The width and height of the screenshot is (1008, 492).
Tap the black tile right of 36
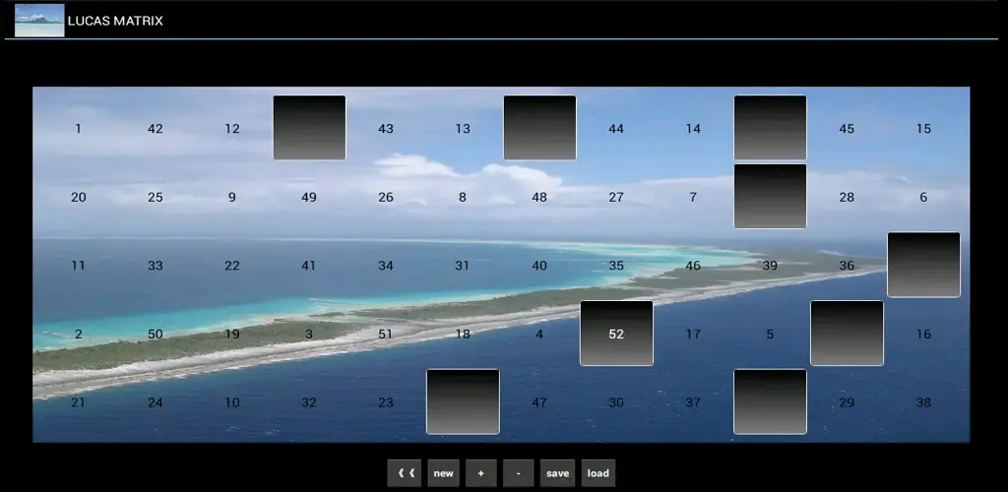click(x=923, y=265)
